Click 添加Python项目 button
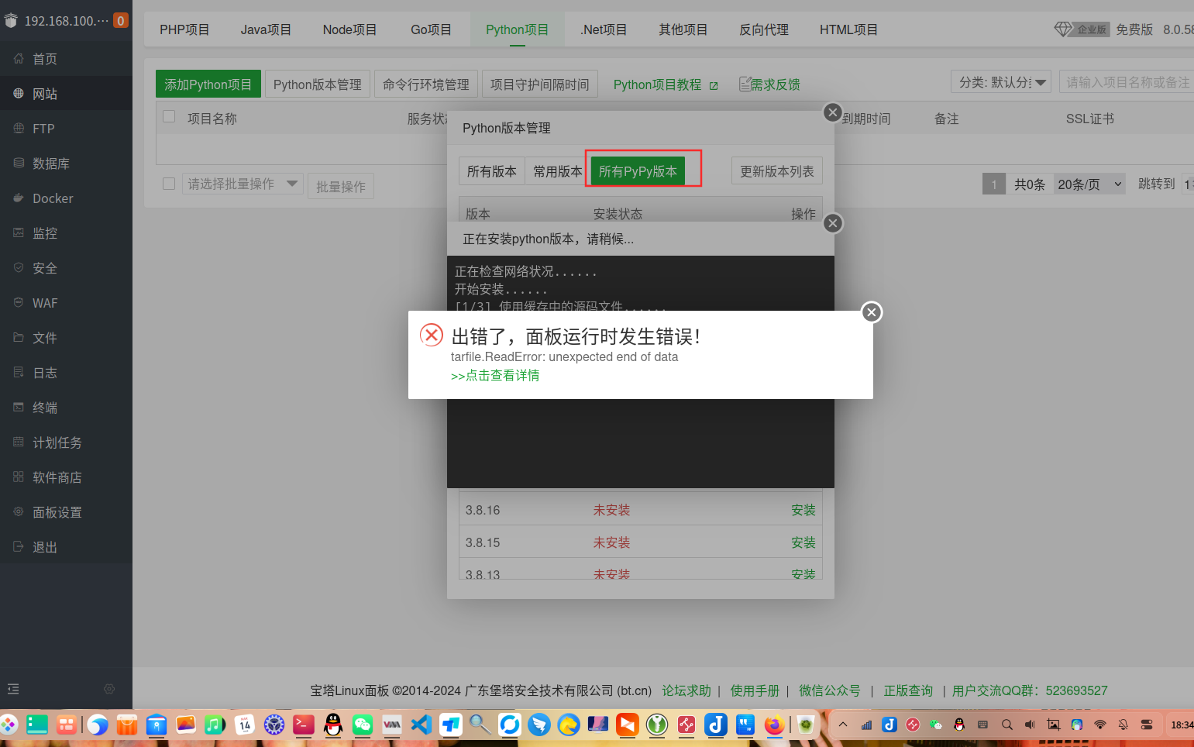The height and width of the screenshot is (747, 1194). tap(208, 84)
